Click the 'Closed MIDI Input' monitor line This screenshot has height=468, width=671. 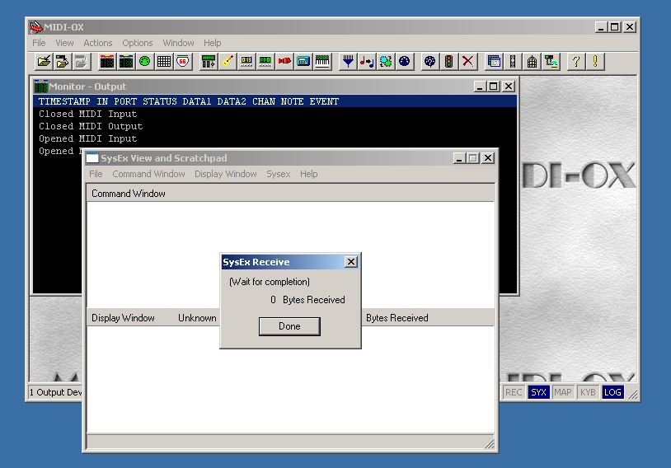click(x=87, y=114)
